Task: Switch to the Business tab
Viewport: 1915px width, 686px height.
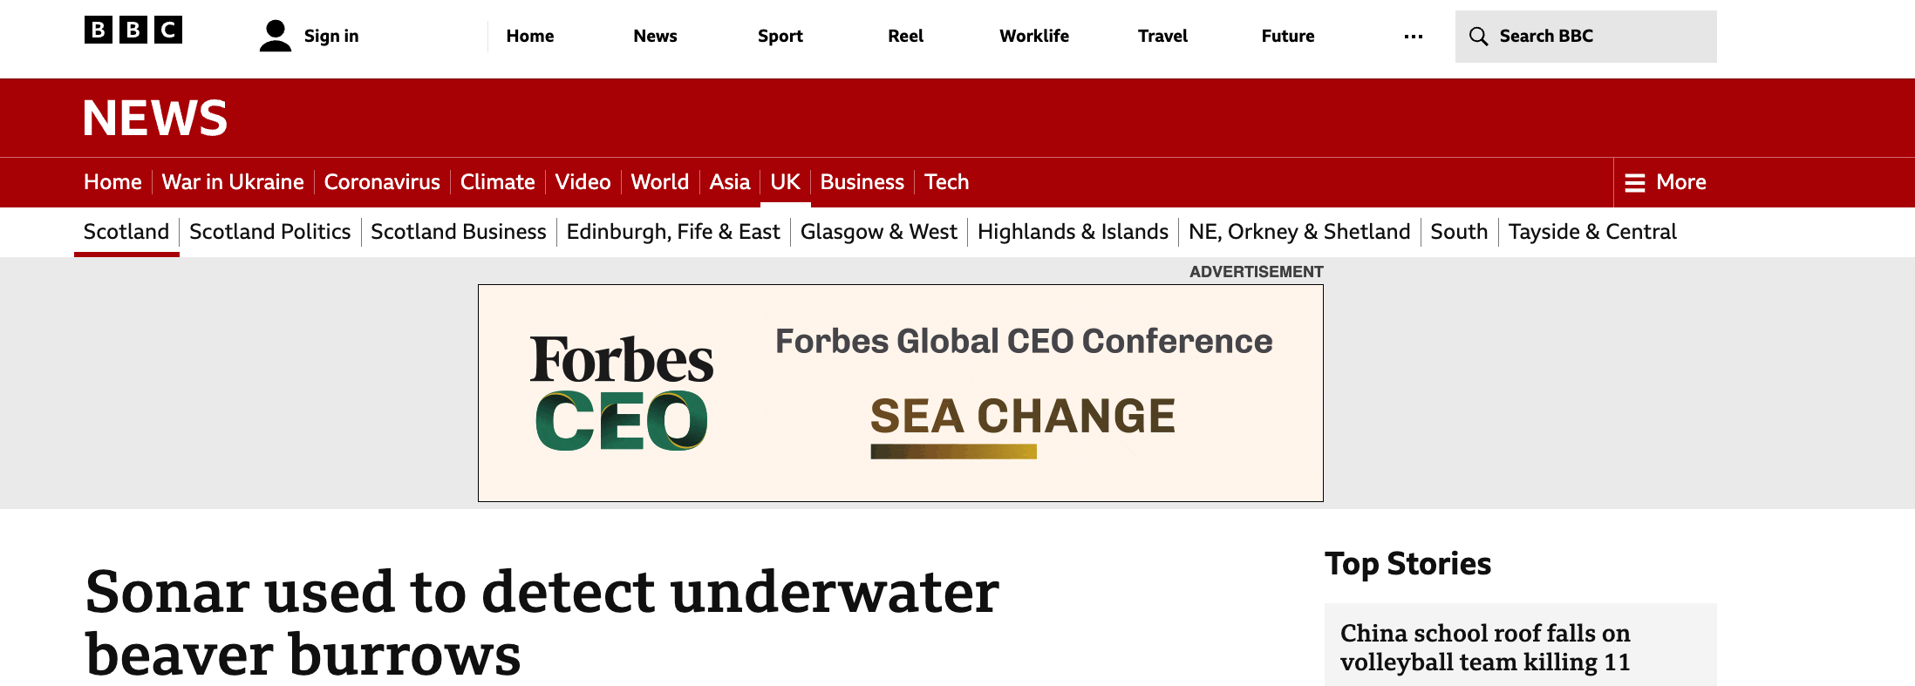Action: tap(862, 182)
